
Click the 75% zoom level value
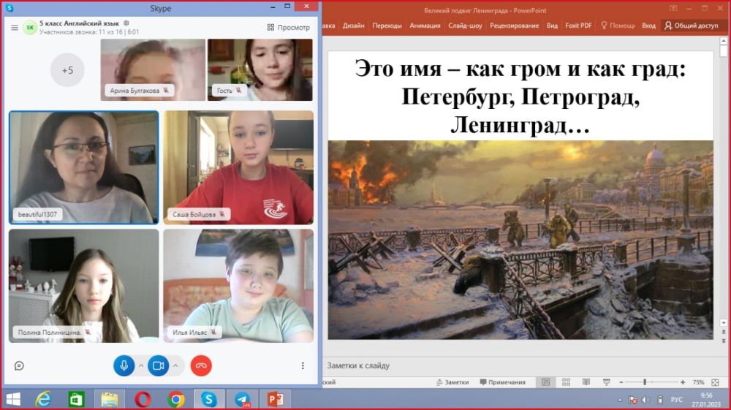pyautogui.click(x=698, y=382)
